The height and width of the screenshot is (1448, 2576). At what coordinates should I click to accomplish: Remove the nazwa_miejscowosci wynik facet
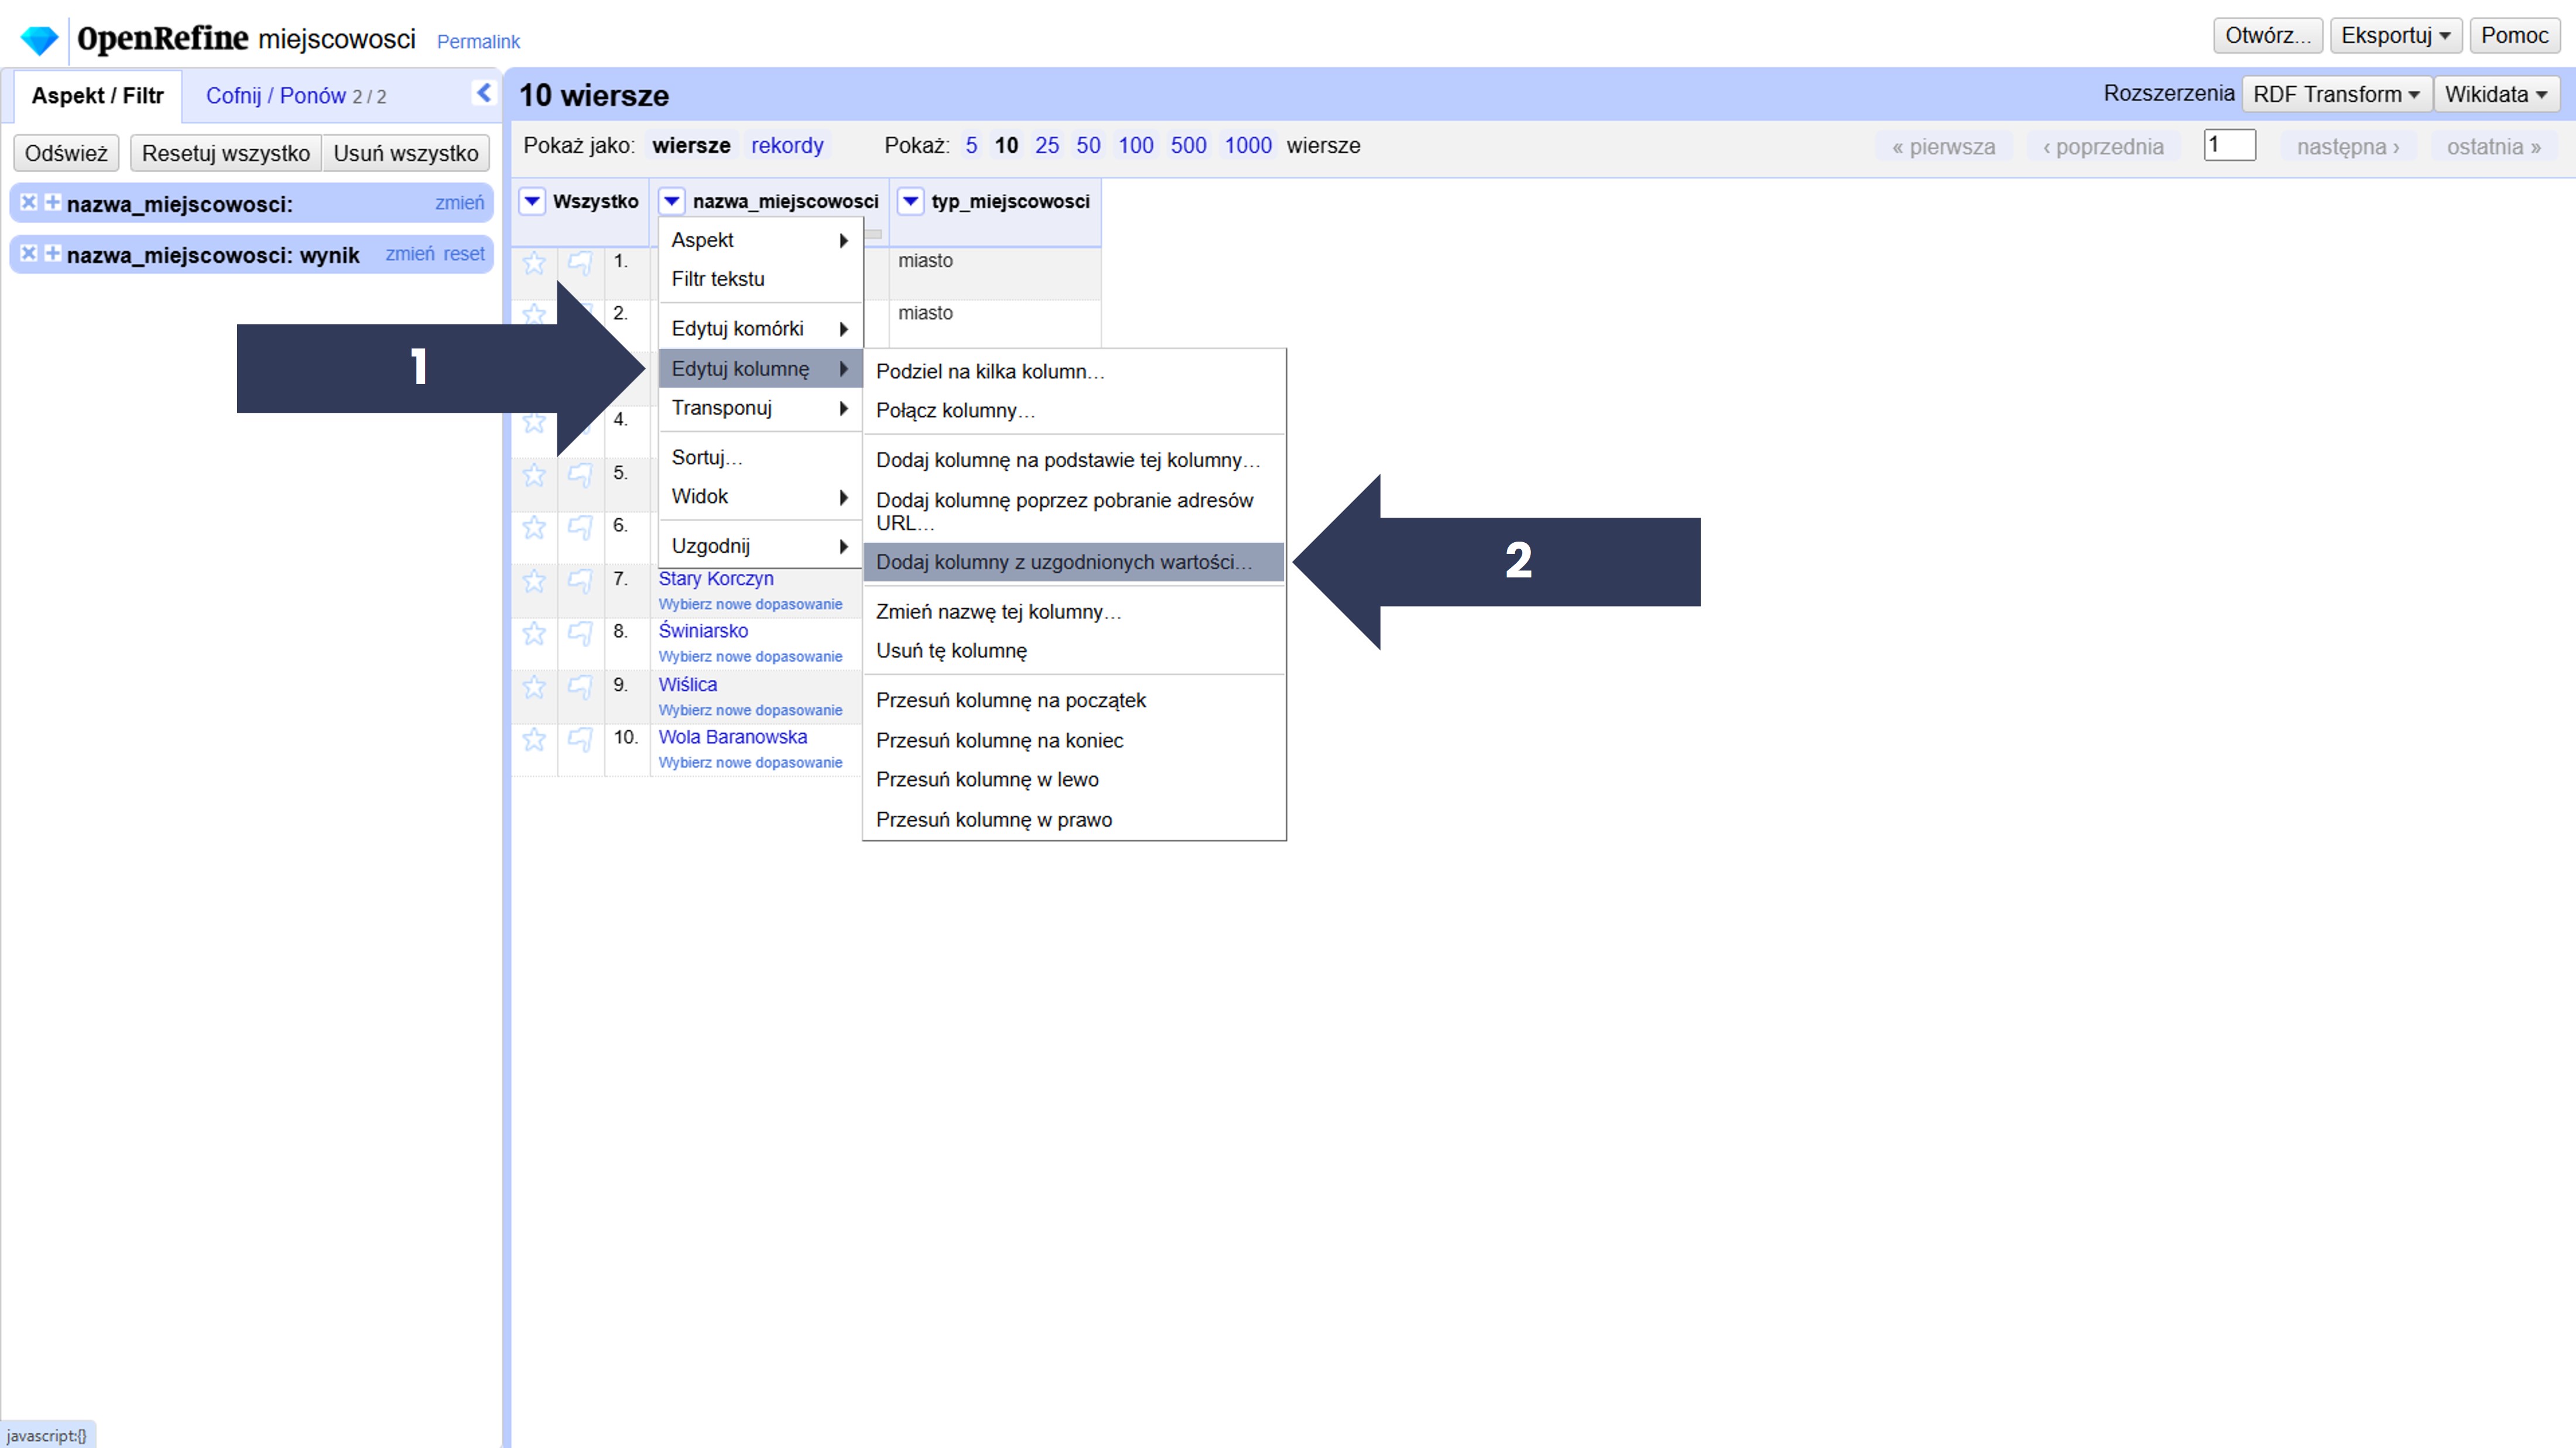[x=29, y=253]
